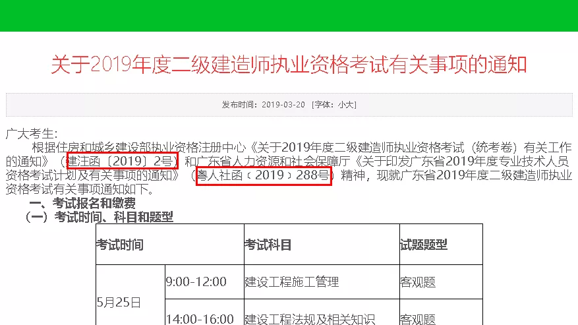This screenshot has height=325, width=578.
Task: Click the 考试时间 table column header
Action: click(121, 245)
